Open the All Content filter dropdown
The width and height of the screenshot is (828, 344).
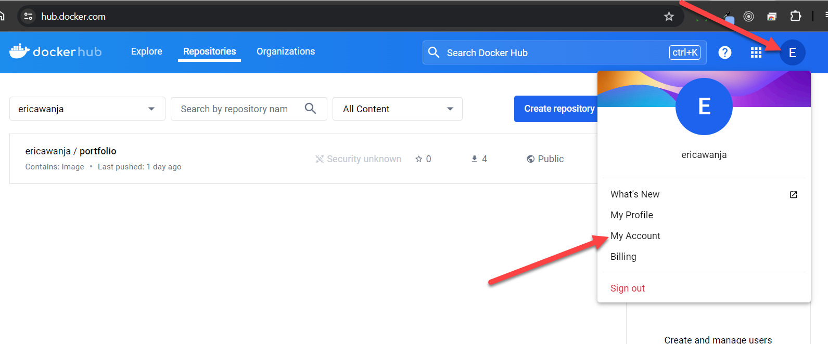click(x=398, y=109)
